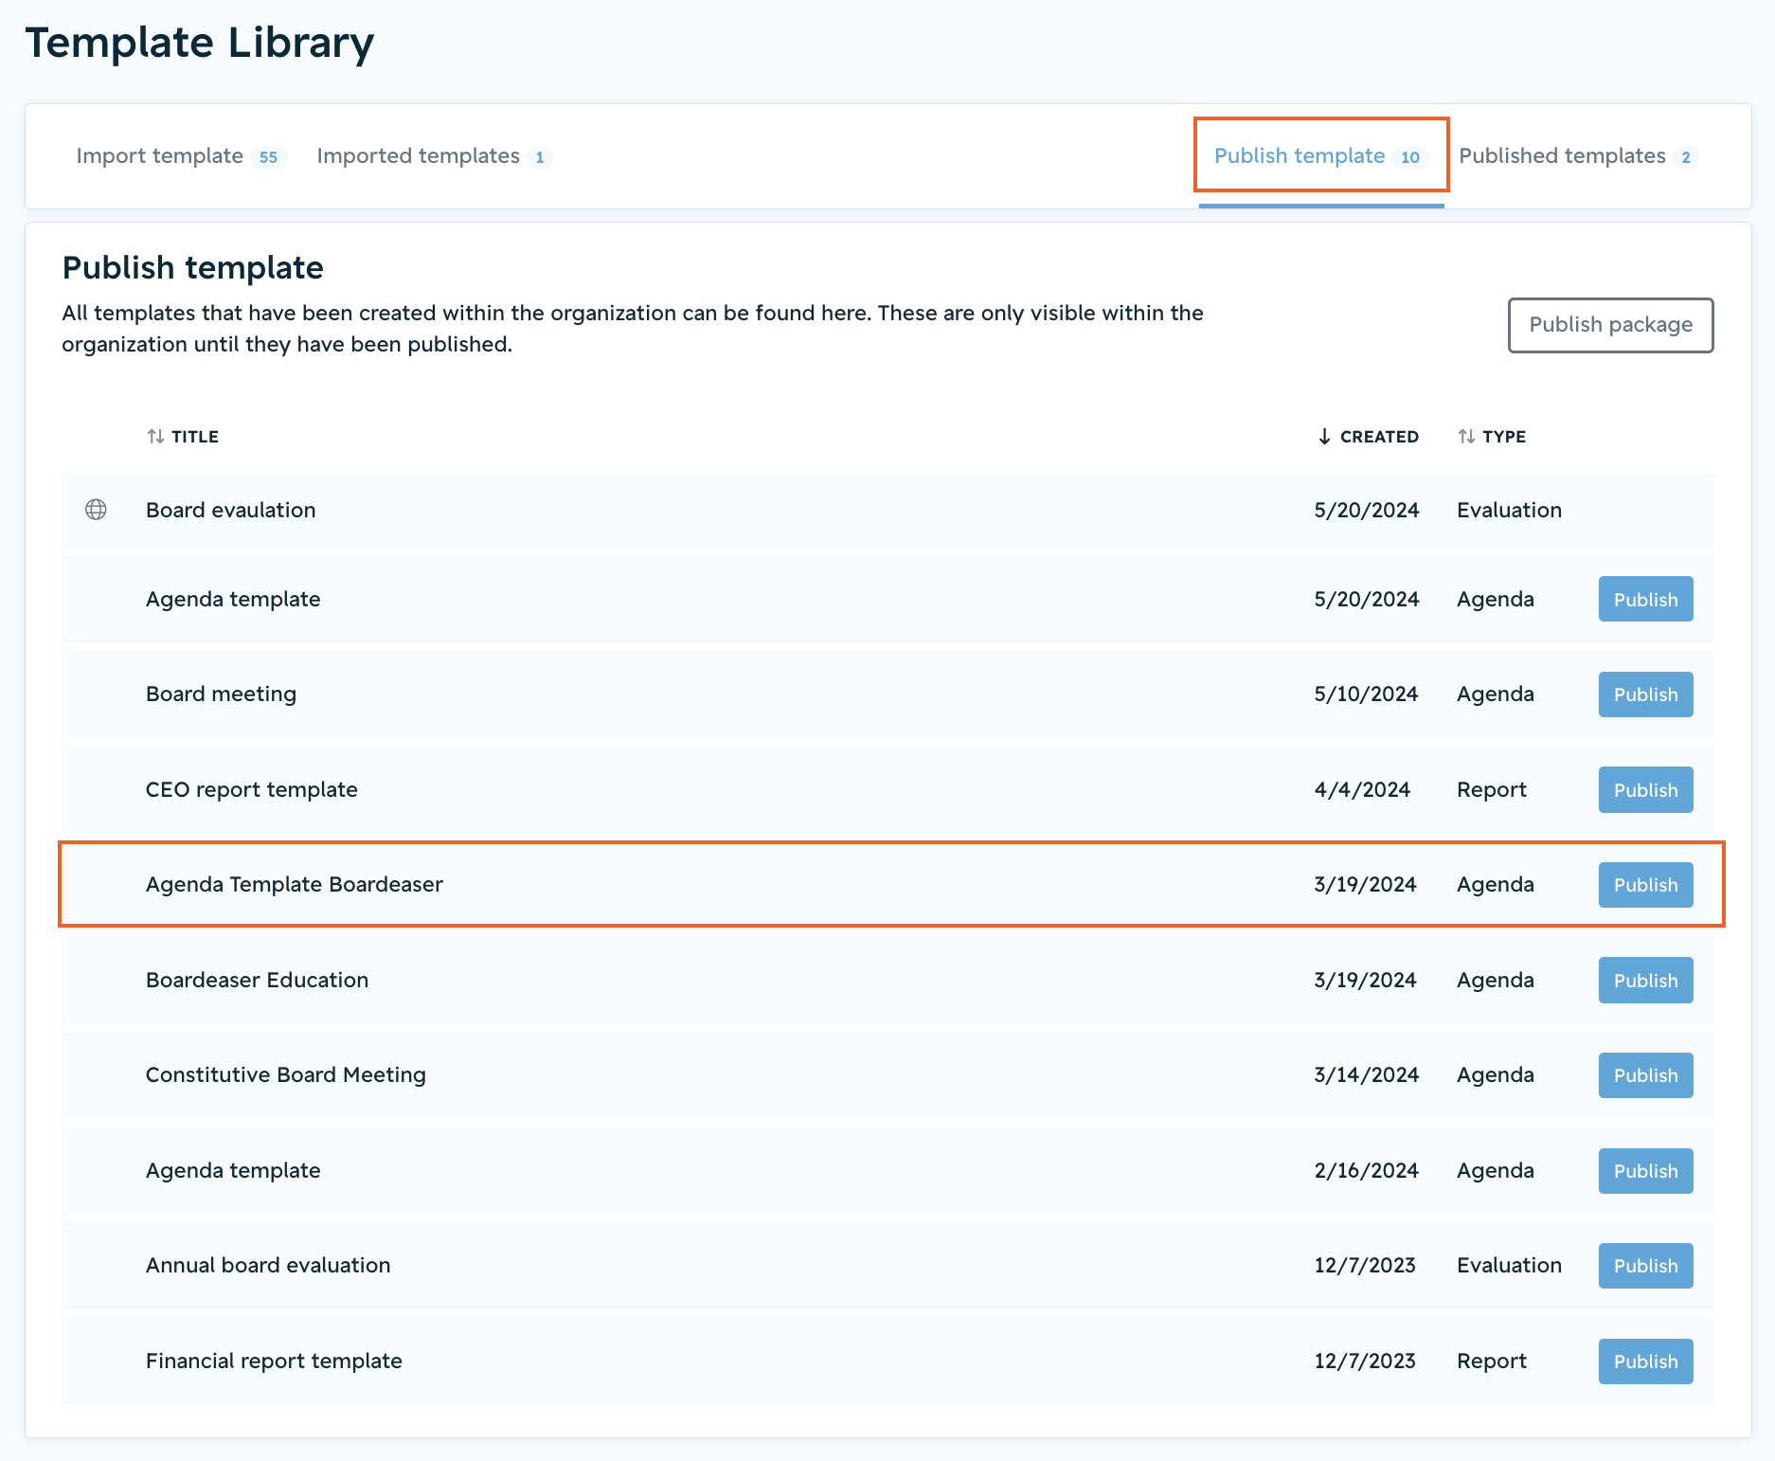Publish the Agenda template created 2/16/2024
This screenshot has width=1775, height=1461.
1645,1171
